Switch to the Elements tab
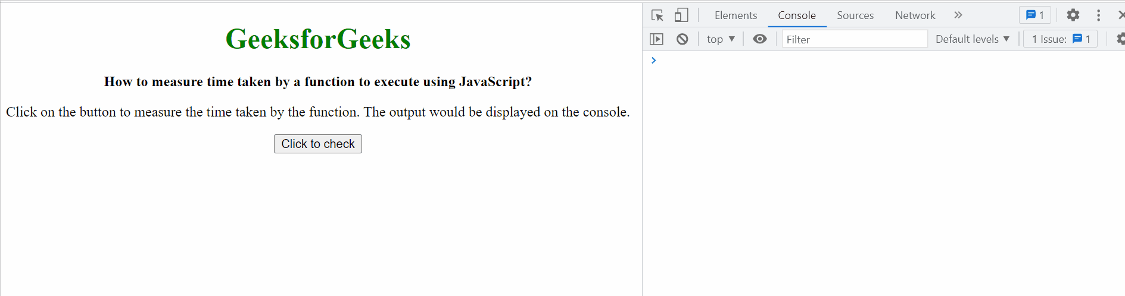Screen dimensions: 1125x296 point(736,15)
